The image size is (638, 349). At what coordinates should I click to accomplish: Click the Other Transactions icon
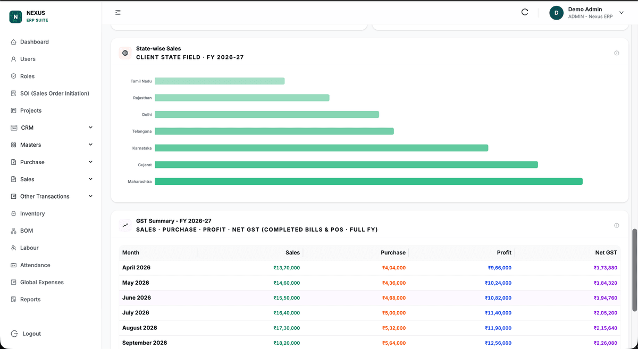13,197
